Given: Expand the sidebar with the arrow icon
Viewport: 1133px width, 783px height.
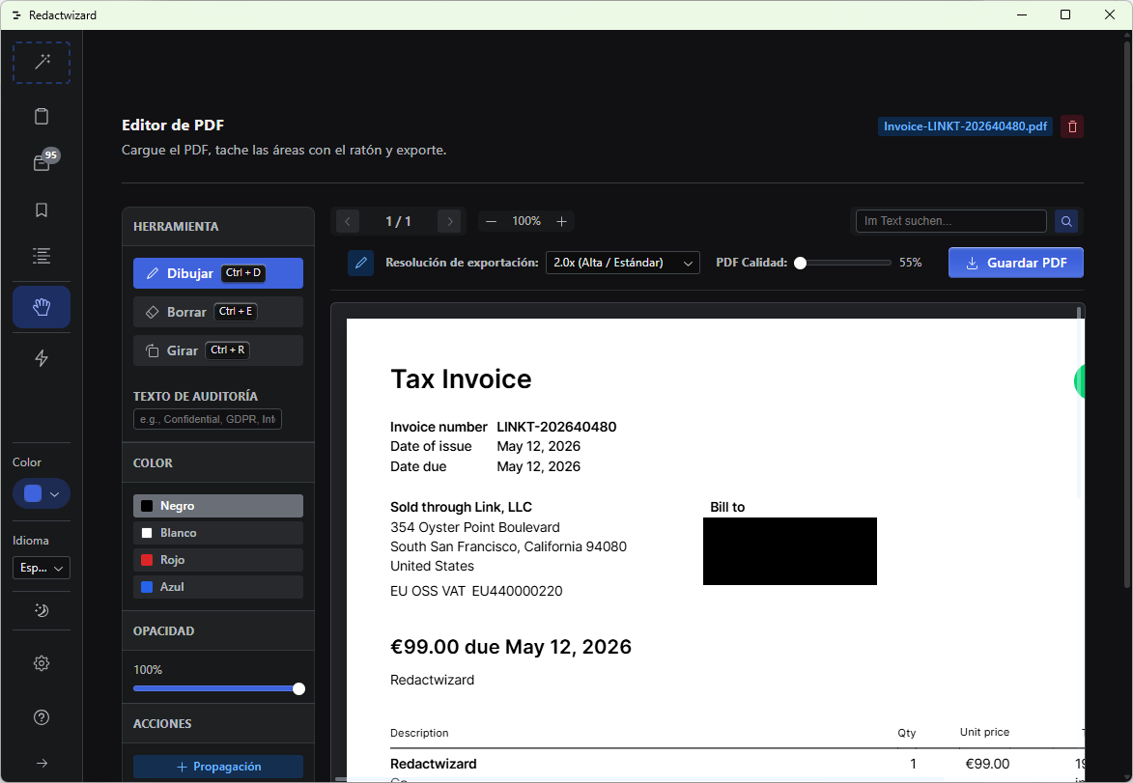Looking at the screenshot, I should (x=42, y=763).
